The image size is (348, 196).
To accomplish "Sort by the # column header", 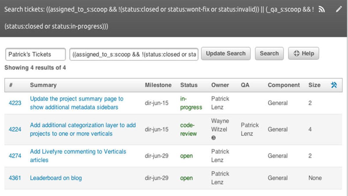I will point(12,85).
